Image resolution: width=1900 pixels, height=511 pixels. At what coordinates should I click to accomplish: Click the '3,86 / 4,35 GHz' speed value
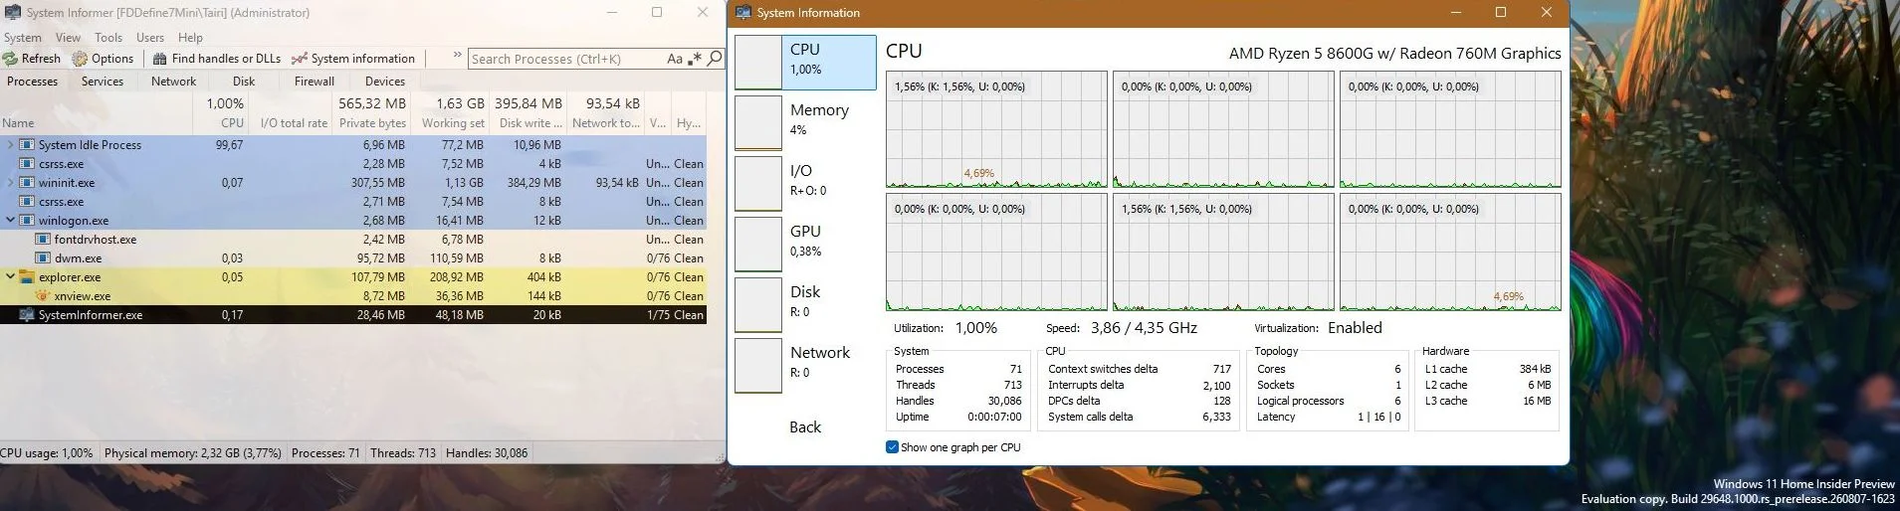coord(1144,328)
